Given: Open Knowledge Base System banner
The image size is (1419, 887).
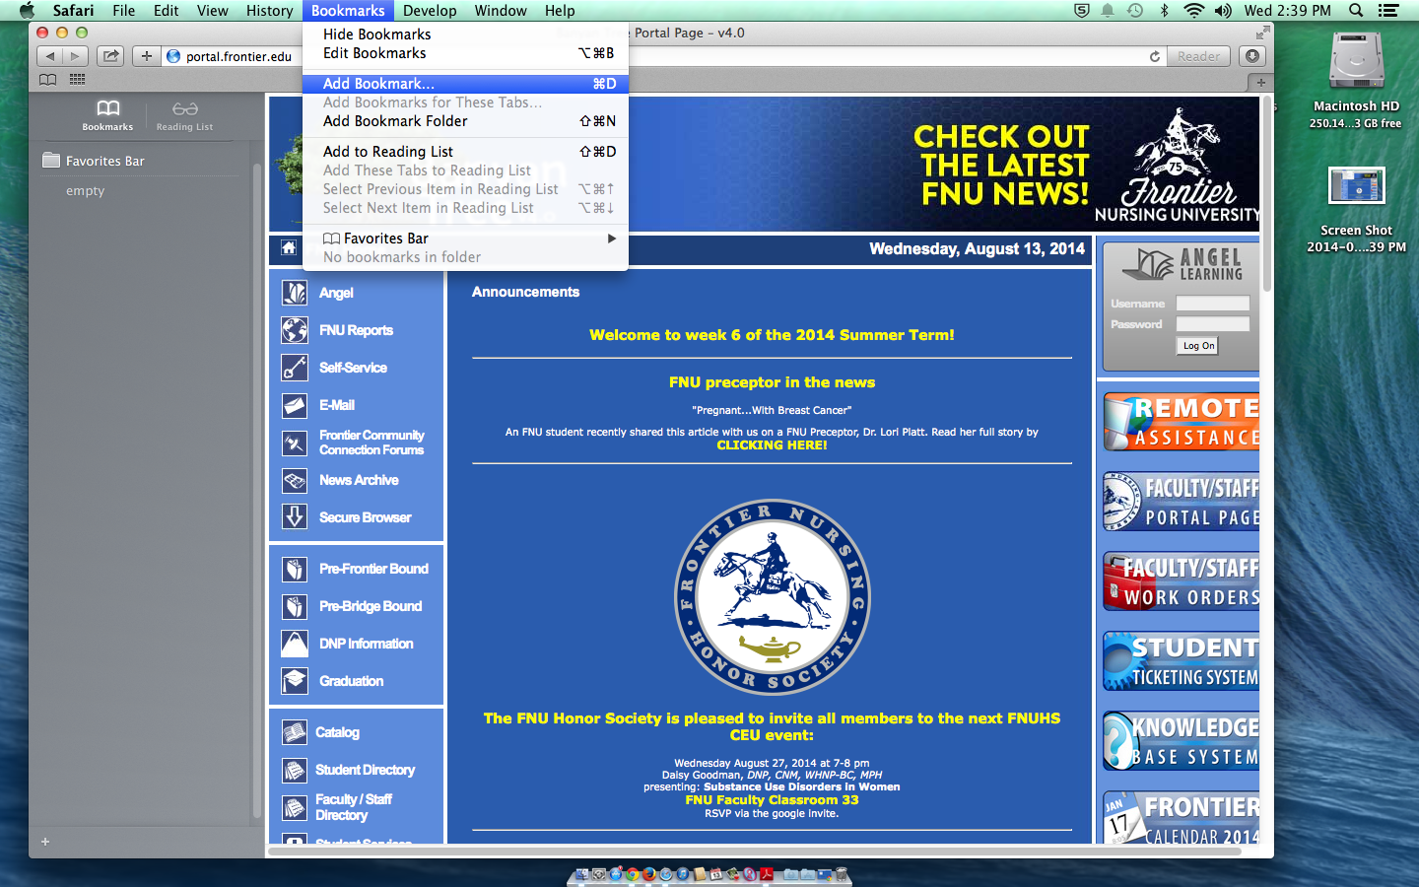Looking at the screenshot, I should pyautogui.click(x=1182, y=741).
